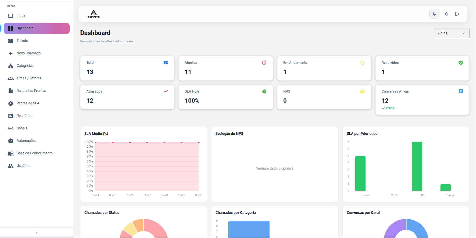Click the 05-27 data point on SLA Médio
The height and width of the screenshot is (238, 476).
pyautogui.click(x=147, y=142)
